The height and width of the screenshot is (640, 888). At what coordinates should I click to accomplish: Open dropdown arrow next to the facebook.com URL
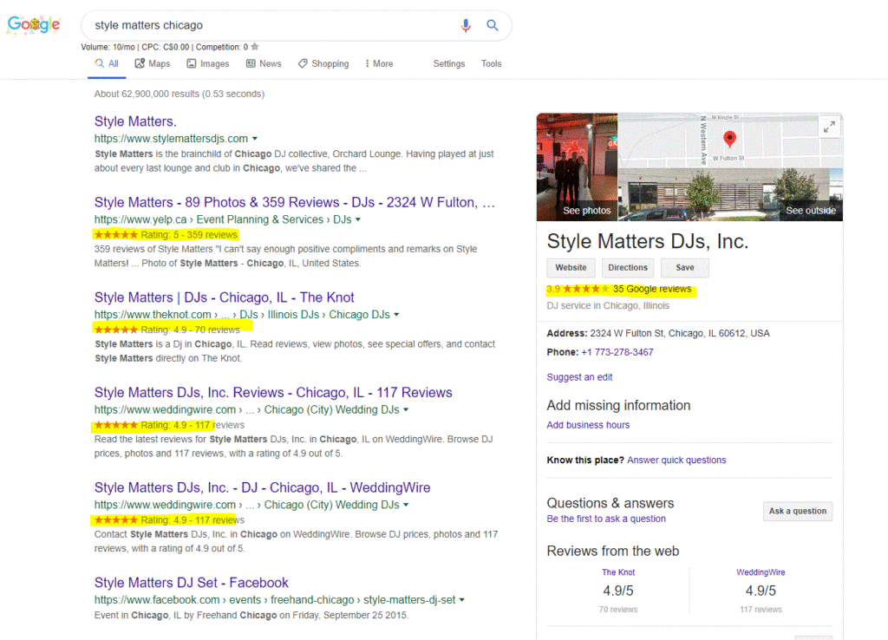(x=462, y=600)
